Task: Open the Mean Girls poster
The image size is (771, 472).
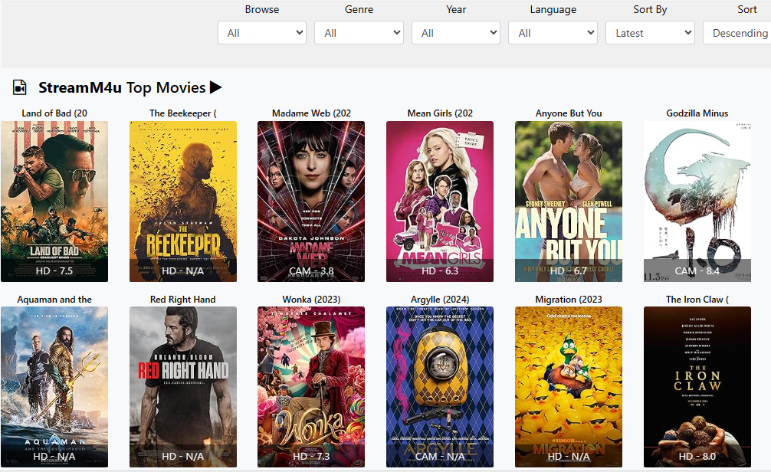Action: 440,202
